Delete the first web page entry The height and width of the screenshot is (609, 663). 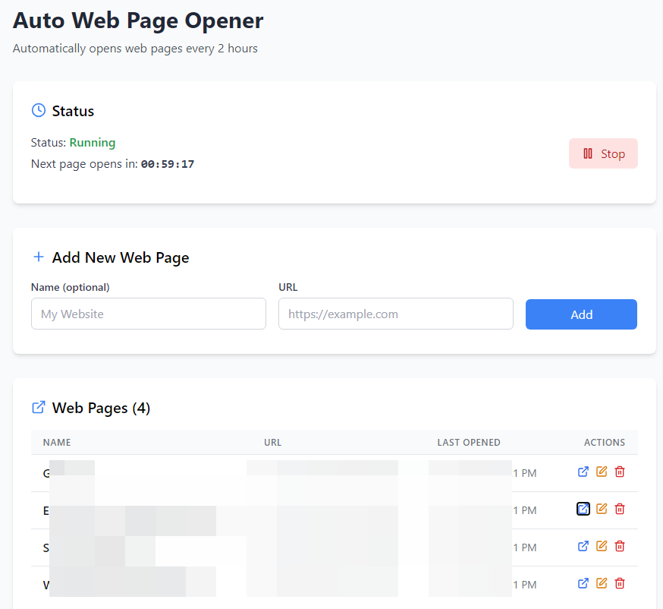coord(620,472)
